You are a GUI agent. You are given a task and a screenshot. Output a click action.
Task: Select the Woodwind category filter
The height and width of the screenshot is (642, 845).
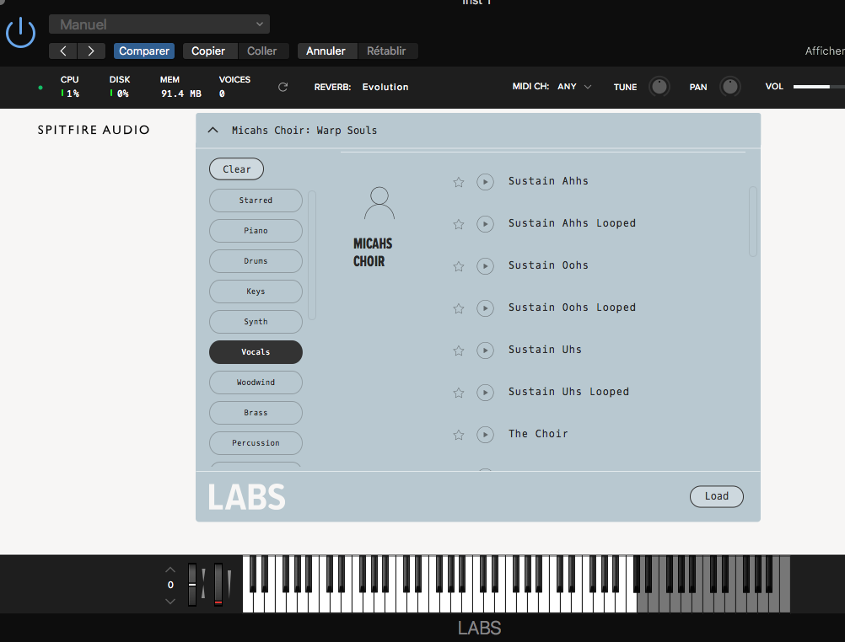tap(256, 383)
